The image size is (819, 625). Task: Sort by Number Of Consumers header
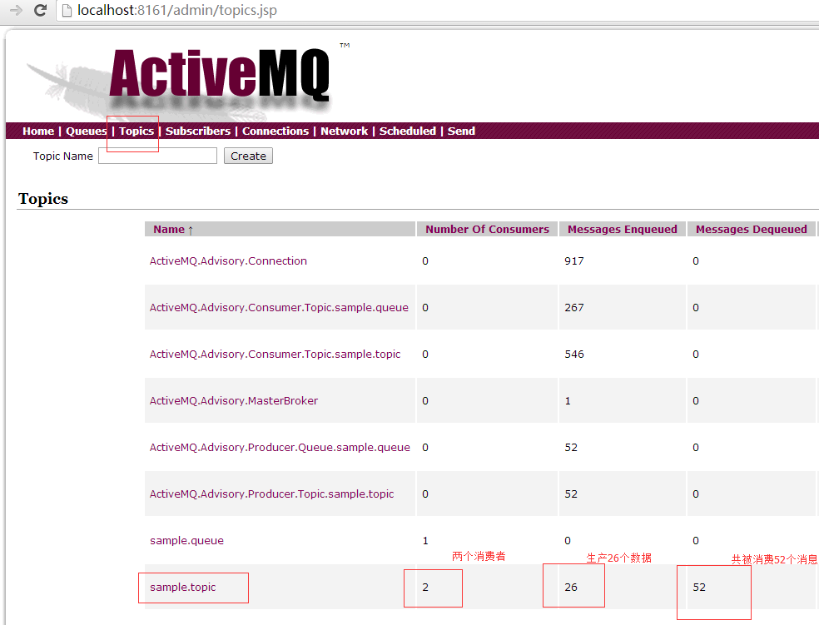click(488, 229)
